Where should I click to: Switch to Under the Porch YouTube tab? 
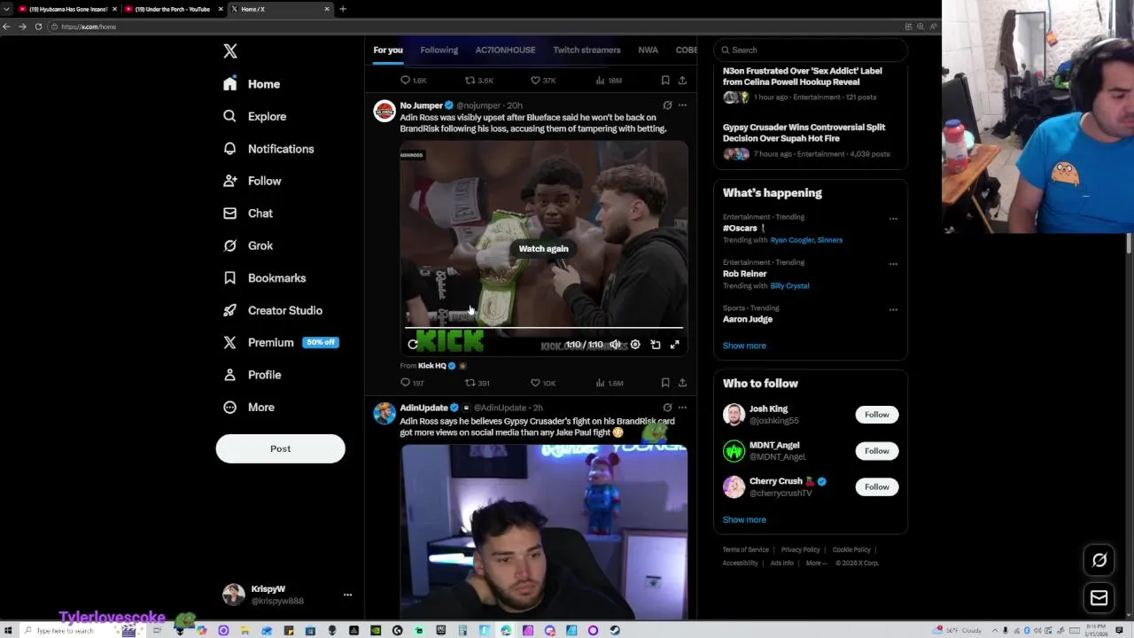173,9
